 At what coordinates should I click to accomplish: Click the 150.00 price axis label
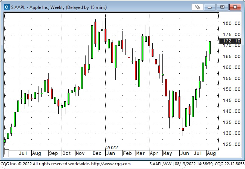(x=232, y=89)
